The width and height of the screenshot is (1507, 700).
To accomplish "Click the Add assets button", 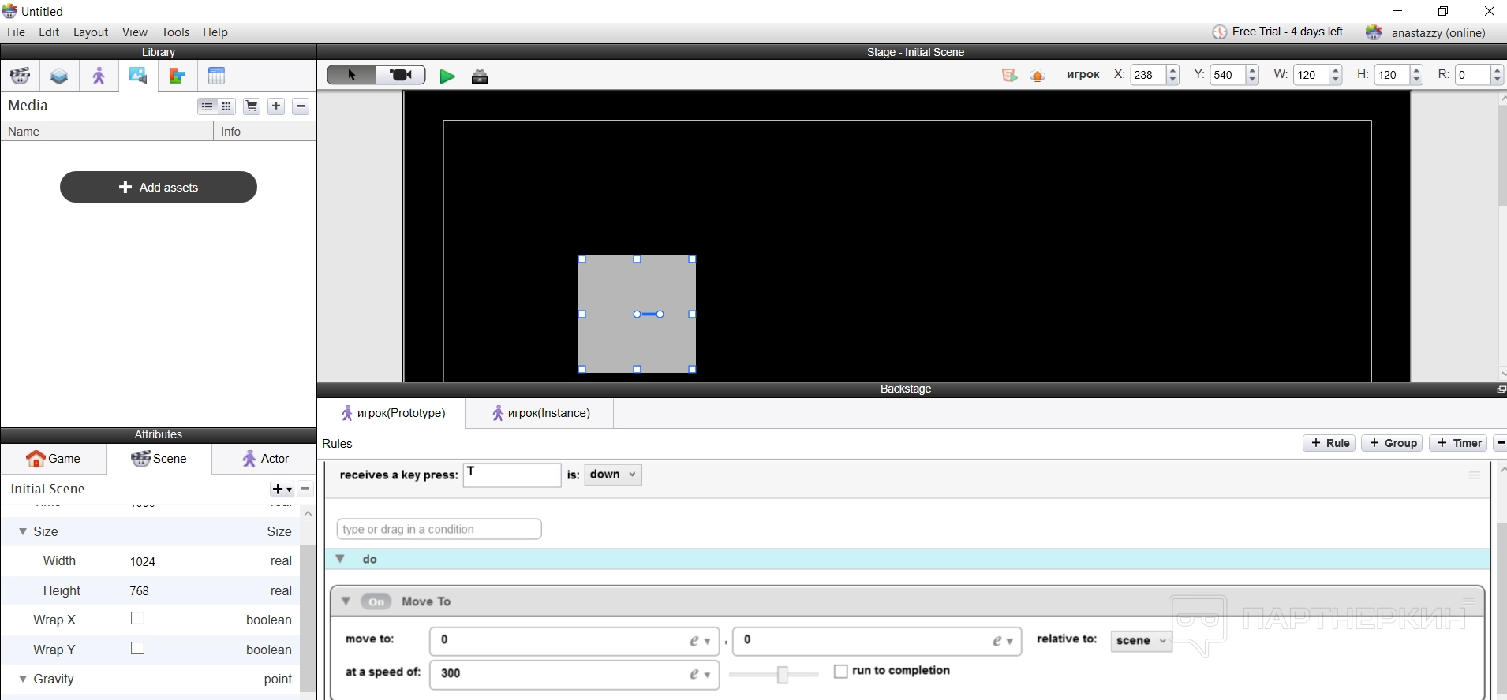I will (x=159, y=188).
